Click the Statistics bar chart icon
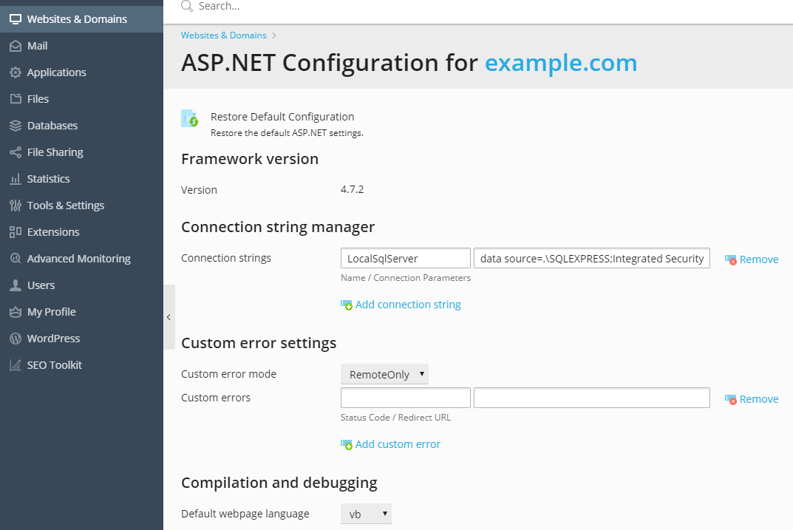Screen dimensions: 793x530 coord(16,179)
